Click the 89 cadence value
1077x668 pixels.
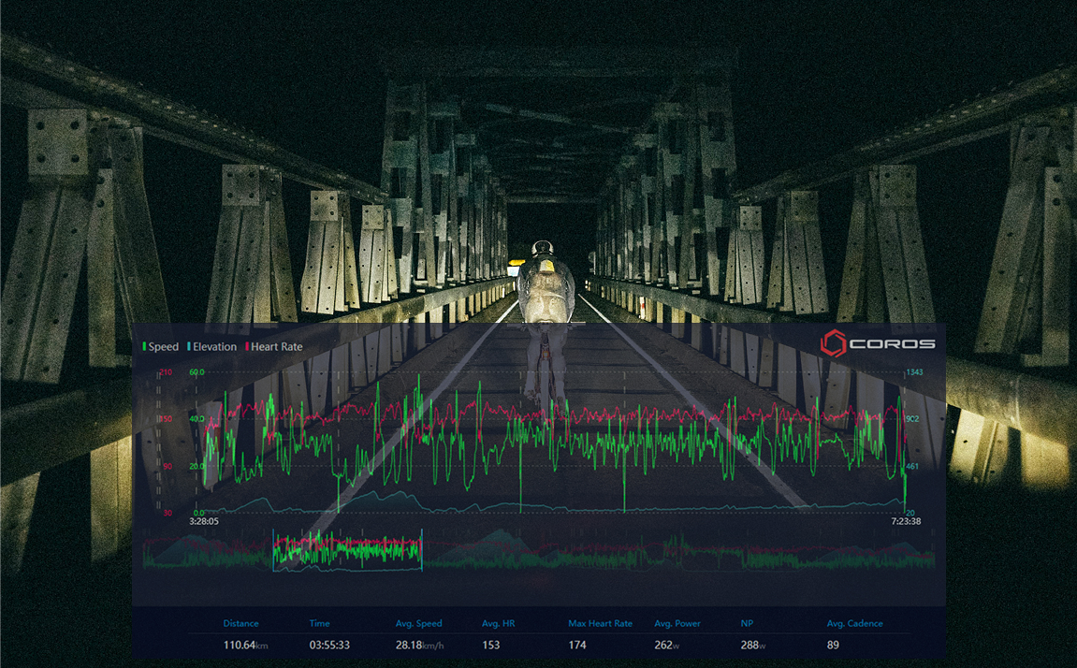[x=833, y=646]
